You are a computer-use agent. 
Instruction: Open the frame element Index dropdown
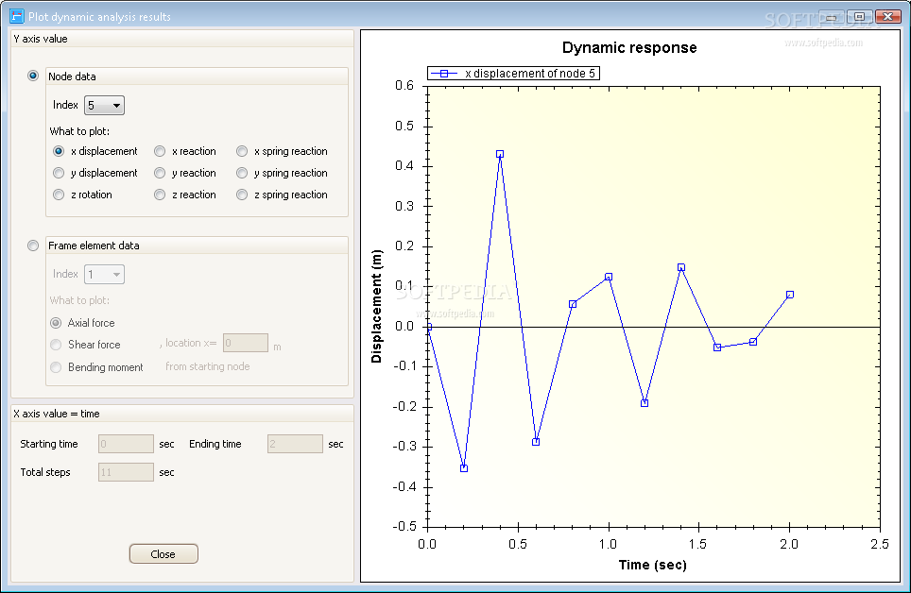coord(105,274)
